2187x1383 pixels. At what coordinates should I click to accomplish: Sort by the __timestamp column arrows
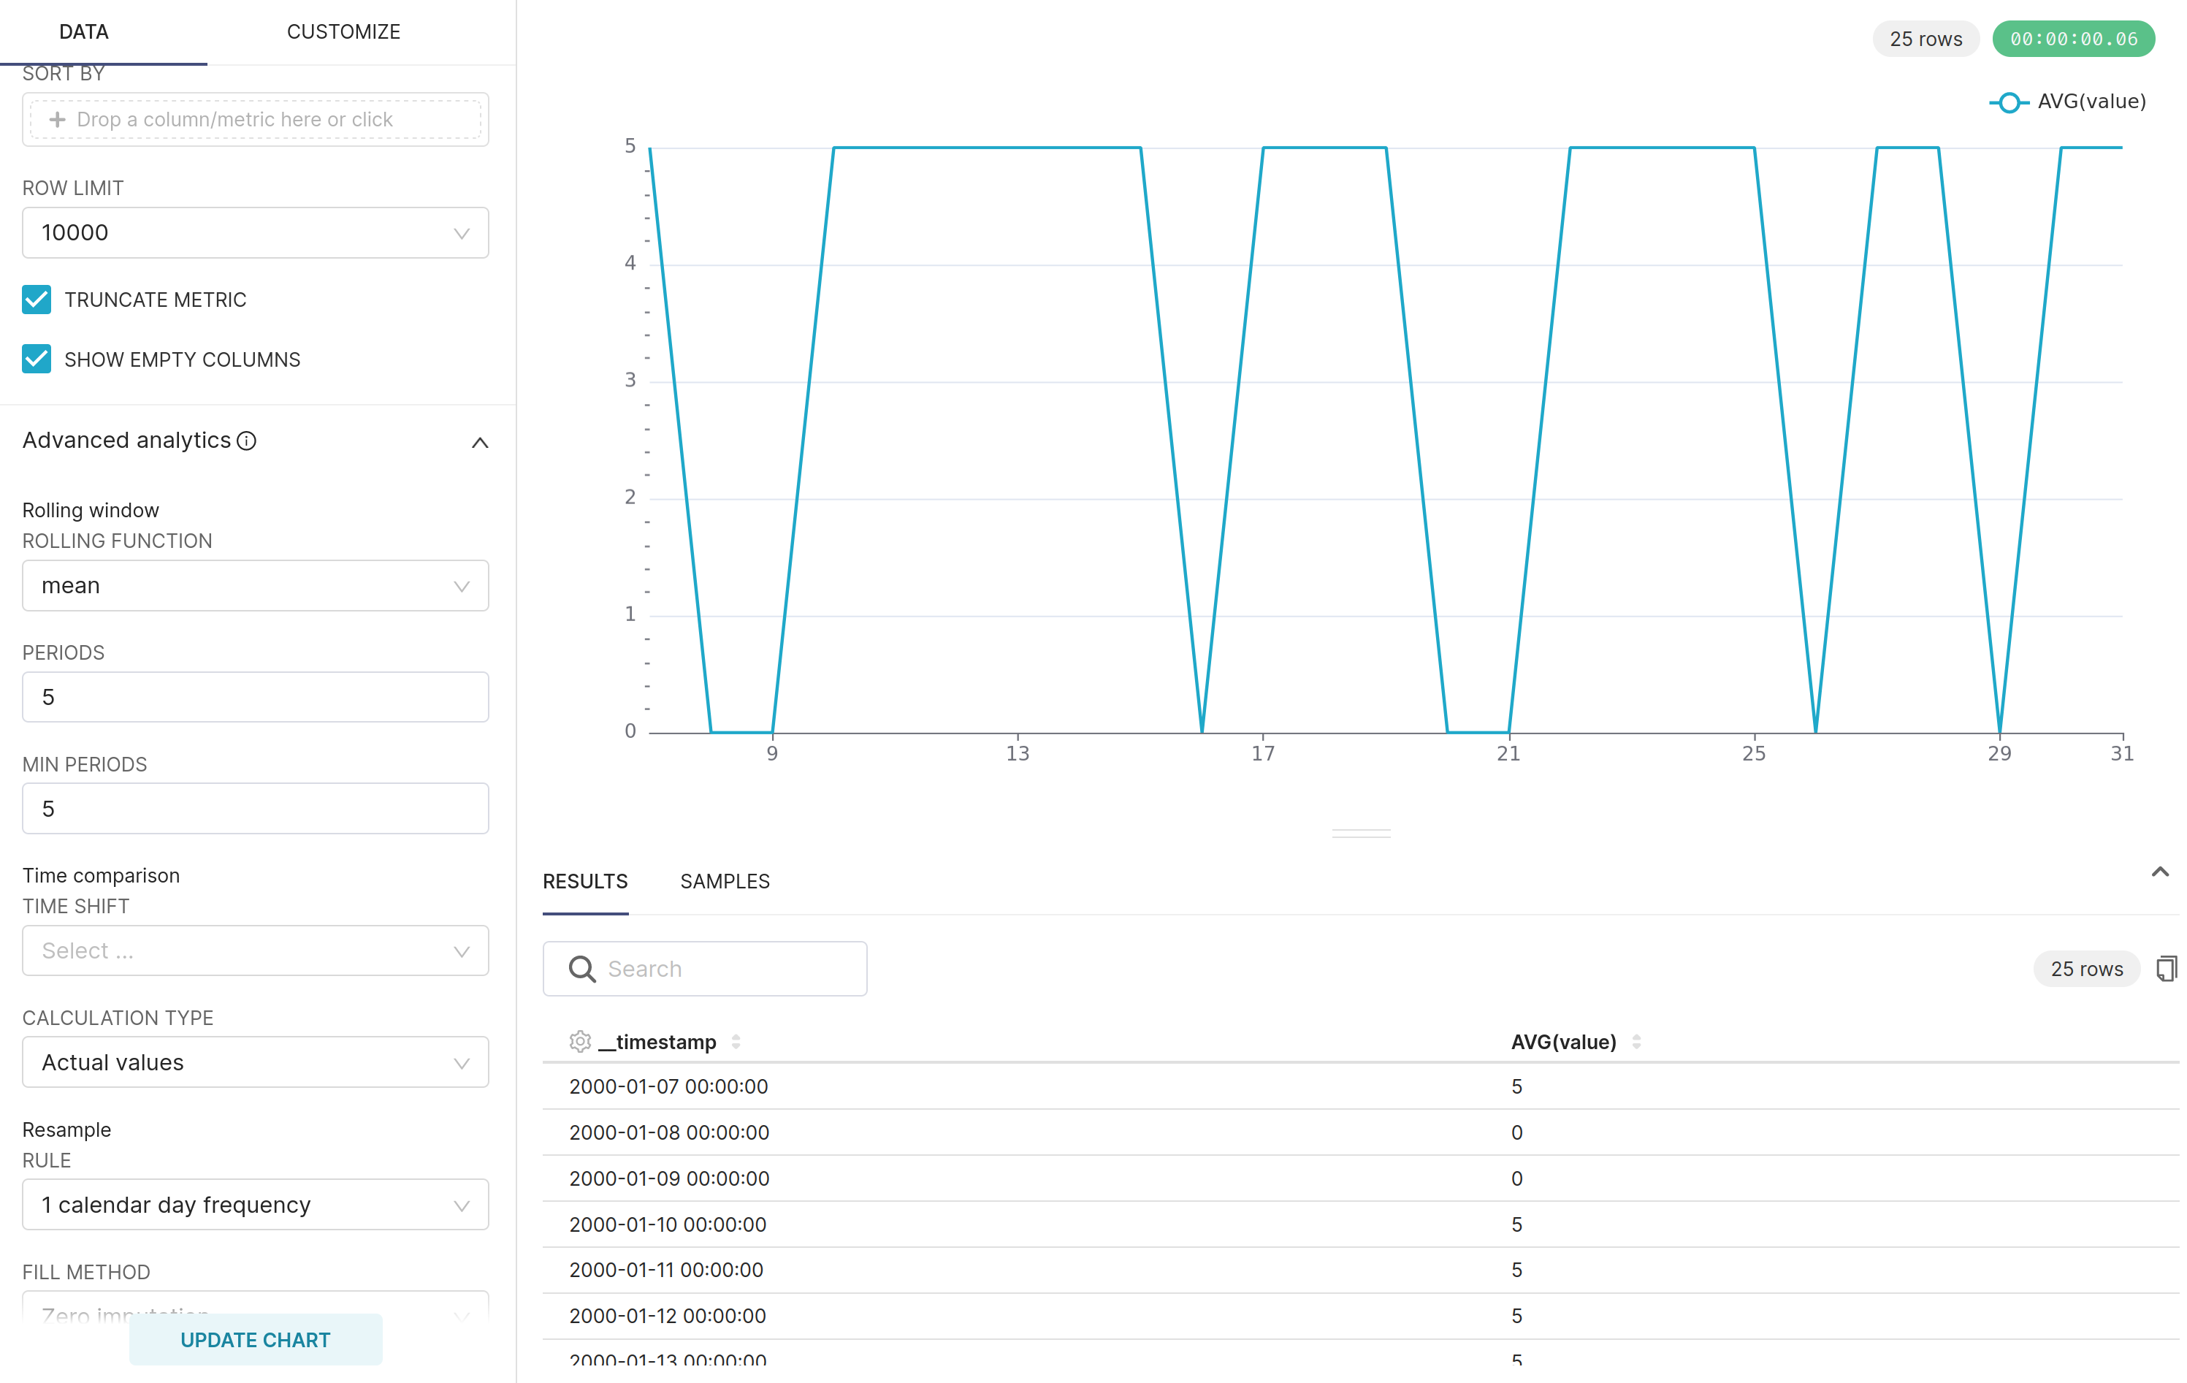[x=736, y=1043]
